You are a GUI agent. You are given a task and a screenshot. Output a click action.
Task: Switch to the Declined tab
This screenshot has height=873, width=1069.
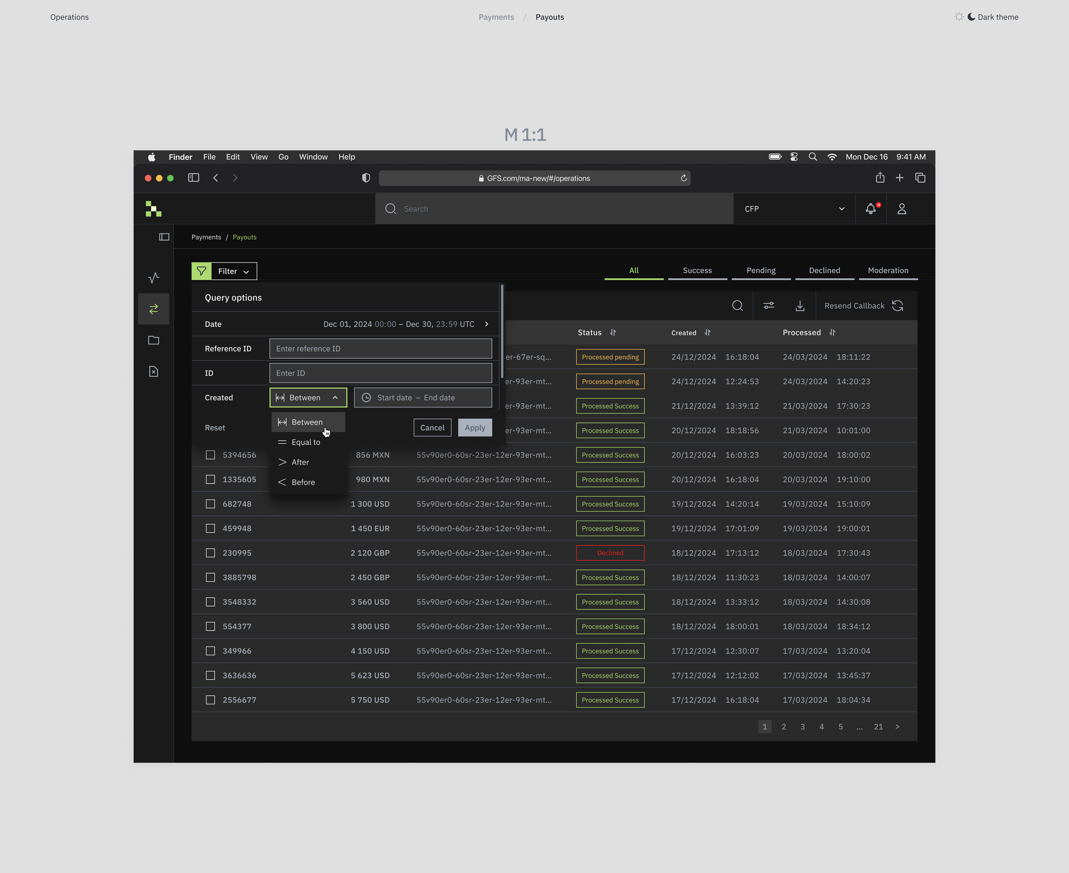pos(824,271)
